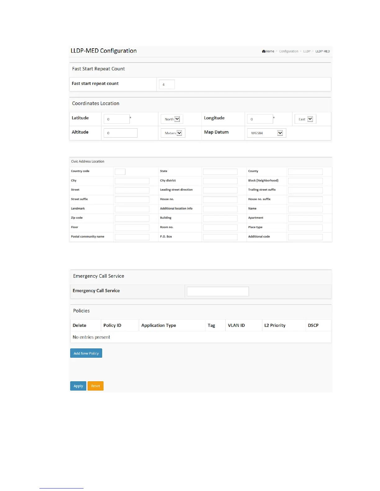380x491 pixels.
Task: Click the P.O. Box input field
Action: pos(220,237)
